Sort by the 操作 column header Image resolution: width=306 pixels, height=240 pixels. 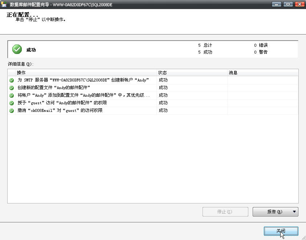click(x=83, y=72)
